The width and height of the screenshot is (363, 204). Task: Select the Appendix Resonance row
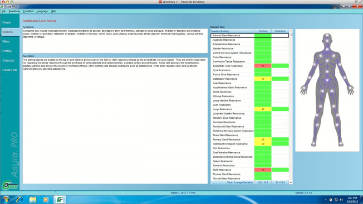(250, 40)
